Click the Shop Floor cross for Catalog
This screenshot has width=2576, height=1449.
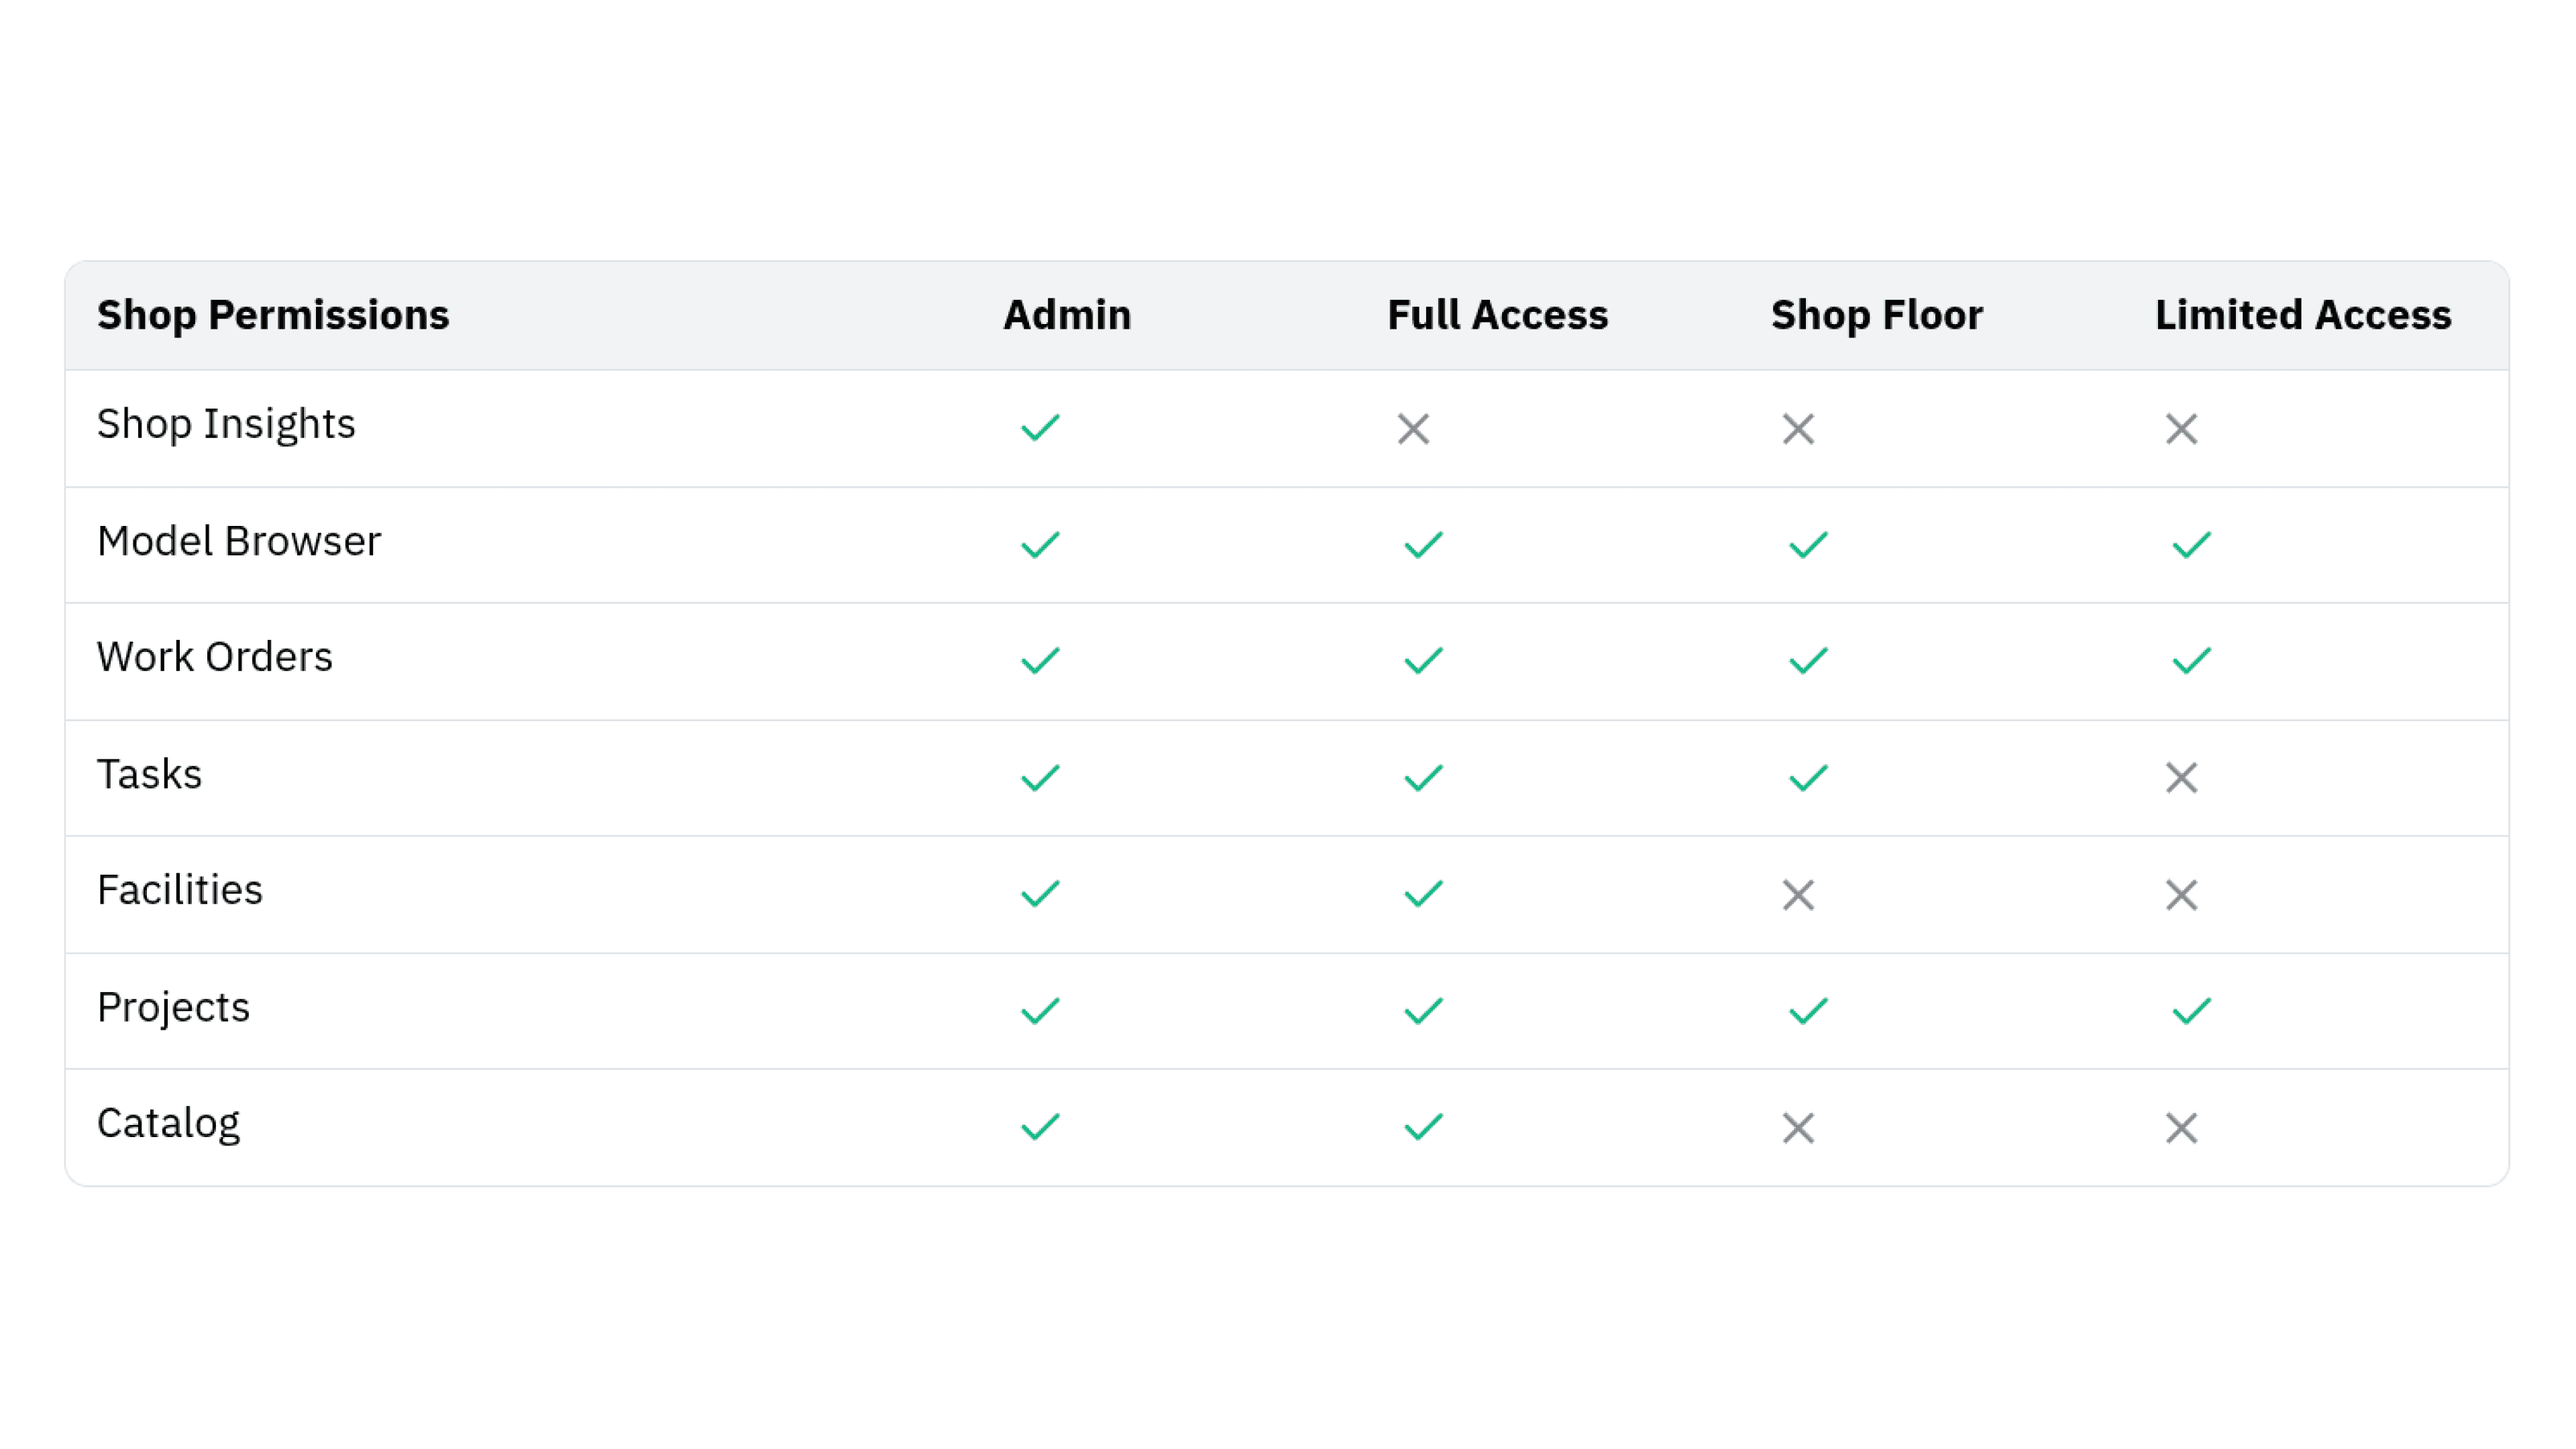tap(1798, 1128)
